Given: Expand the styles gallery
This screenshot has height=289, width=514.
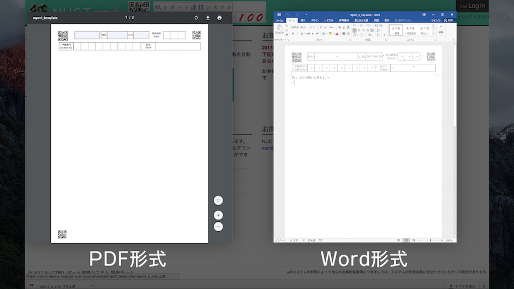Looking at the screenshot, I should [434, 34].
